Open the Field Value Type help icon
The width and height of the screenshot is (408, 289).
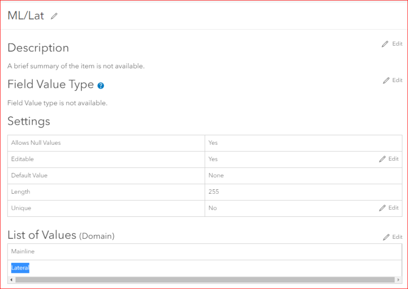100,86
